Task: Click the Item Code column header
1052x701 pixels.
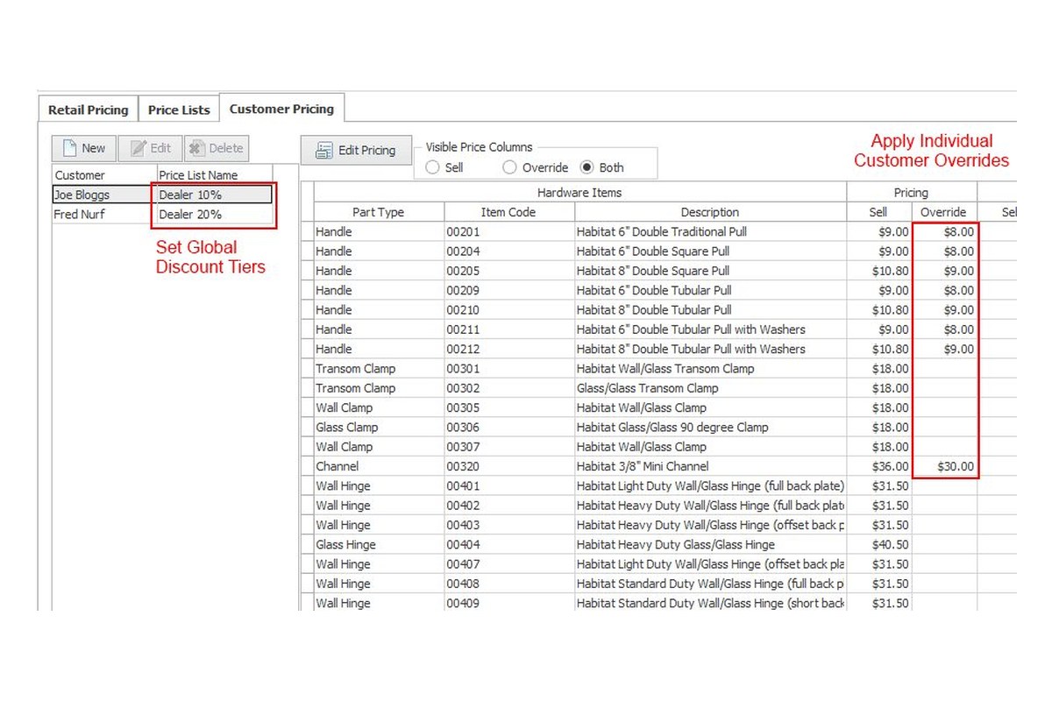Action: point(509,212)
